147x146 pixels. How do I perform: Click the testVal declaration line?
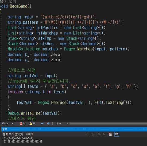32,76
